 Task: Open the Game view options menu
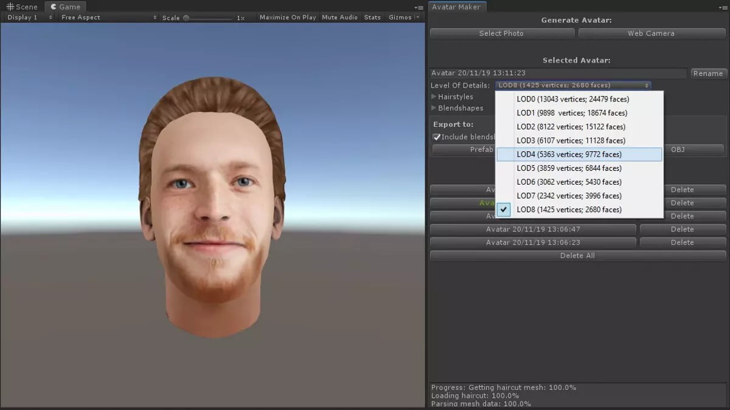coord(419,8)
